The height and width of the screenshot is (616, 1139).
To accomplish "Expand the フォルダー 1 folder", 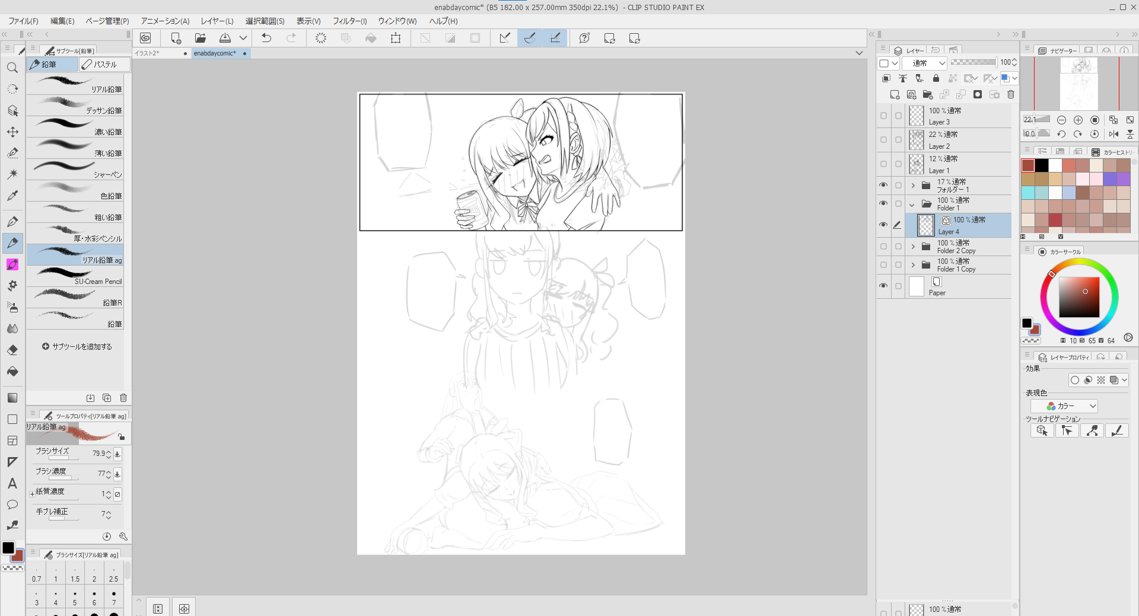I will pos(913,186).
